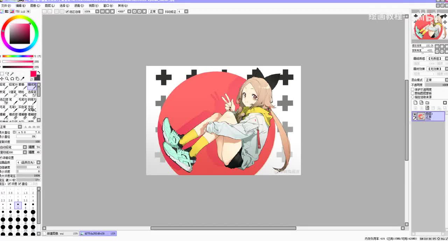Adjust the layer 不透明度 slider
448x241 pixels.
coord(436,85)
